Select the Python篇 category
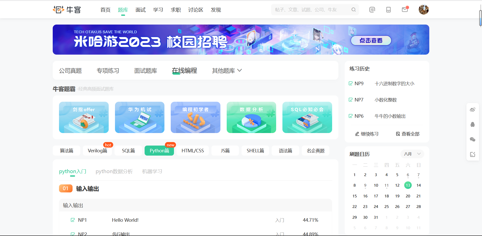Image resolution: width=482 pixels, height=236 pixels. click(x=159, y=151)
